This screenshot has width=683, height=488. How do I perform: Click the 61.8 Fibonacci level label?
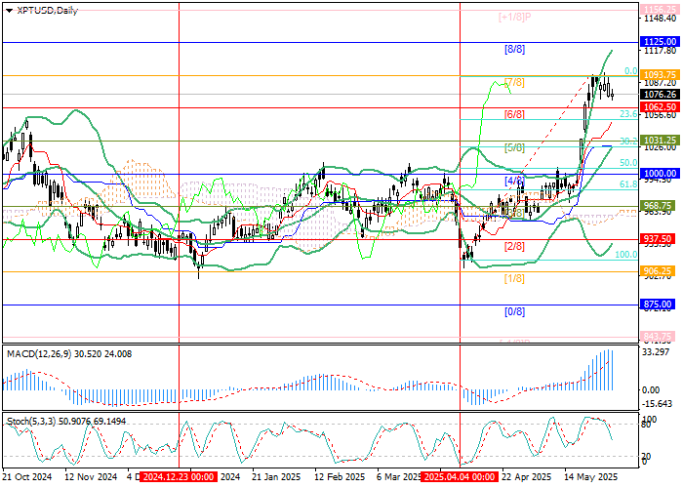click(x=628, y=183)
